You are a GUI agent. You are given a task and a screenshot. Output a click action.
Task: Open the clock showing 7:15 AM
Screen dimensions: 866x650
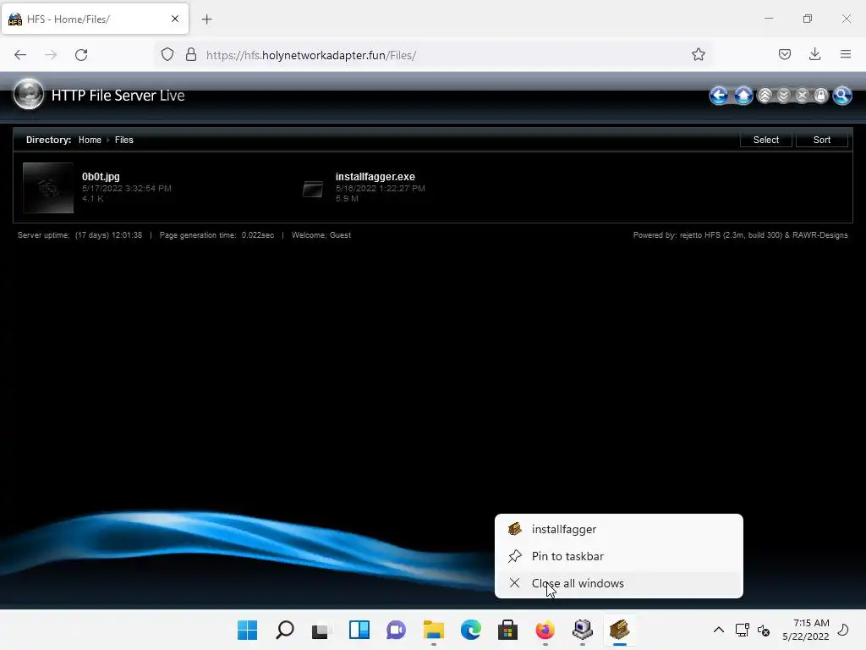pos(806,630)
